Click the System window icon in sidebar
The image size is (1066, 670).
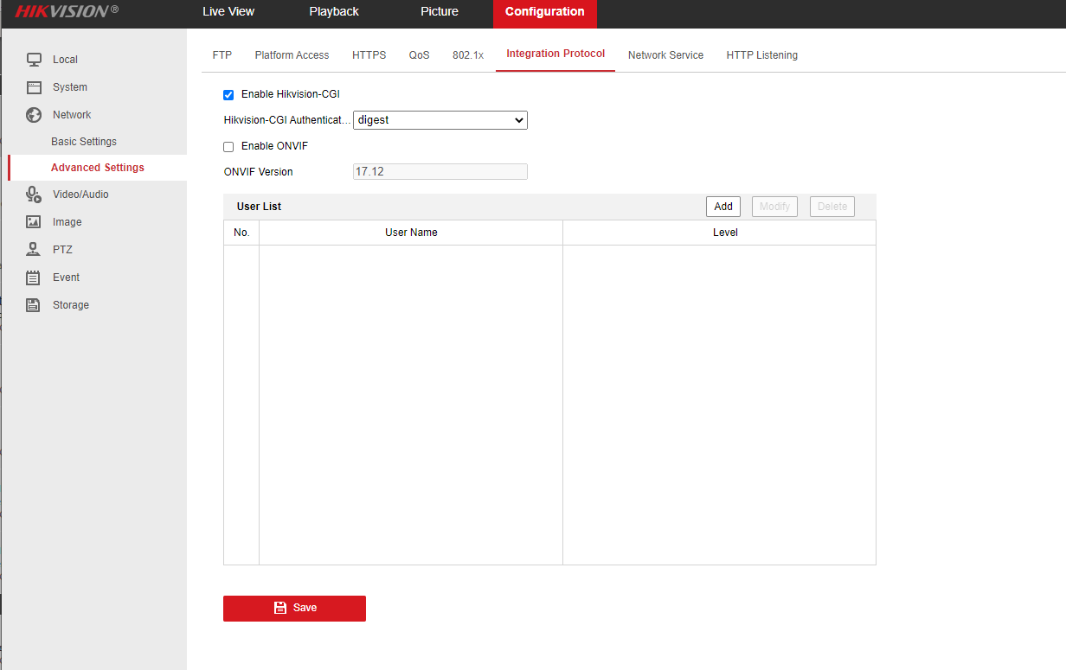tap(34, 87)
